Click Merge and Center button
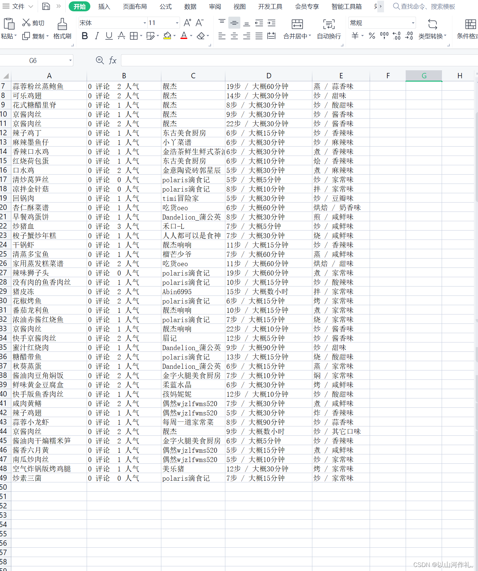 297,29
